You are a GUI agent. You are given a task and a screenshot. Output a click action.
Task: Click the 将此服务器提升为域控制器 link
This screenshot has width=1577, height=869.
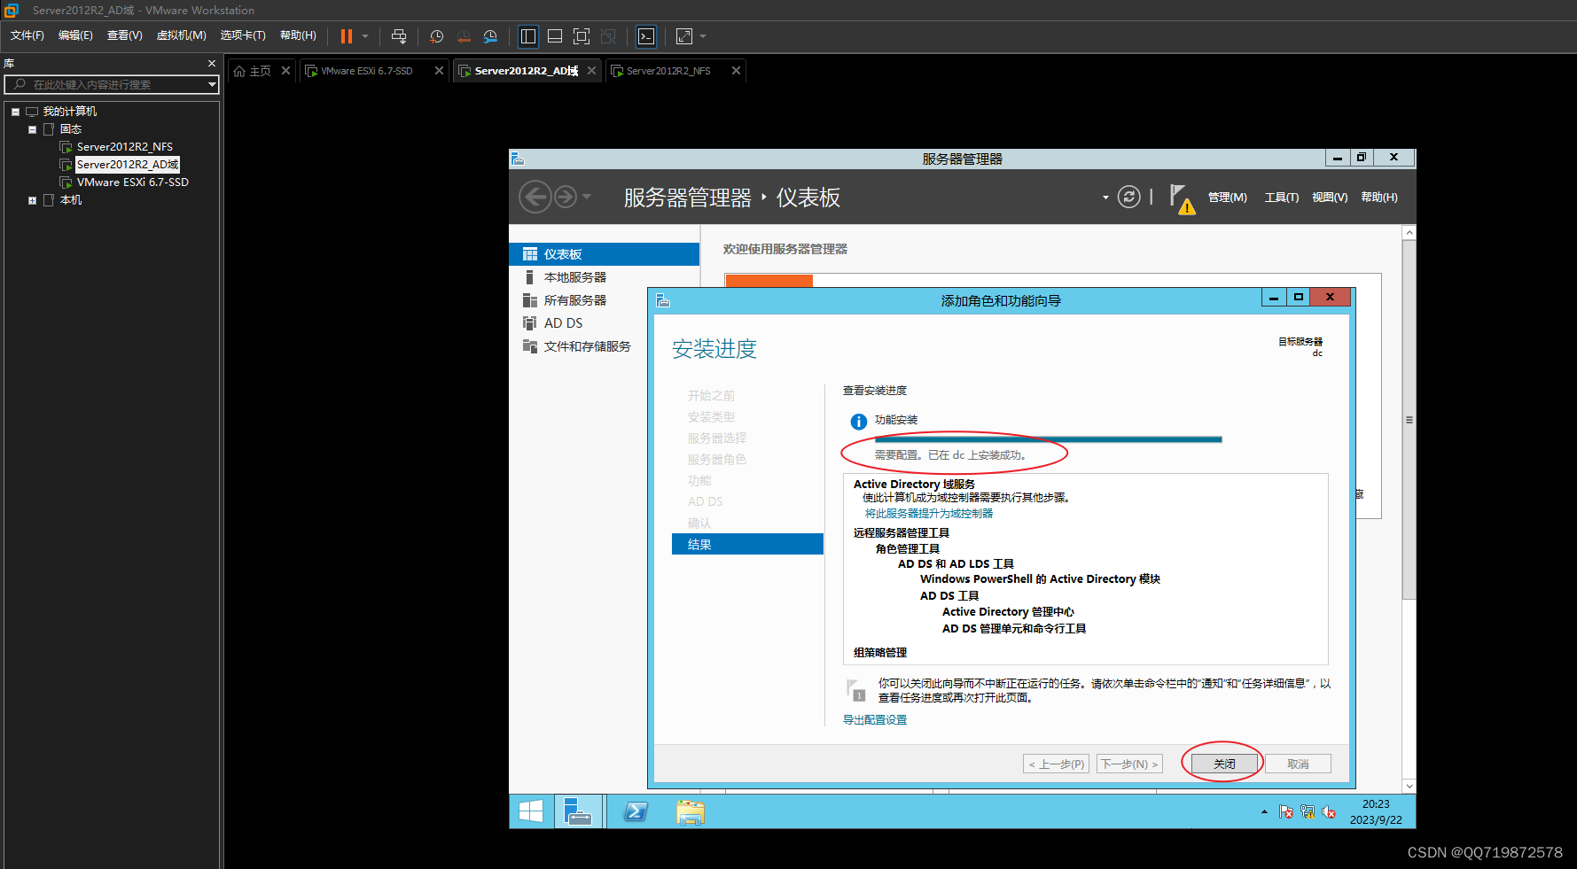point(929,514)
